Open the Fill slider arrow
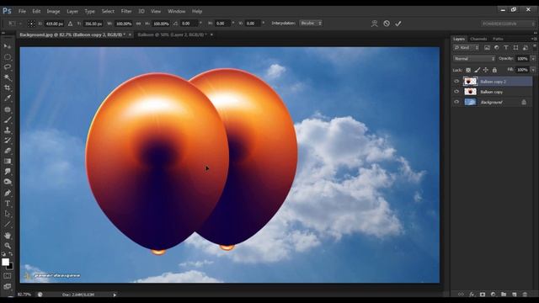Screen dimensions: 539x303 click(x=533, y=70)
